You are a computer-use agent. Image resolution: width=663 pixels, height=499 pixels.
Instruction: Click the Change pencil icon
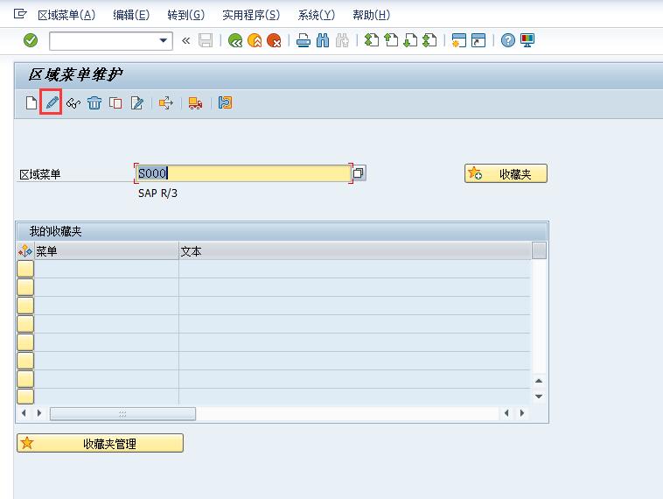coord(52,103)
